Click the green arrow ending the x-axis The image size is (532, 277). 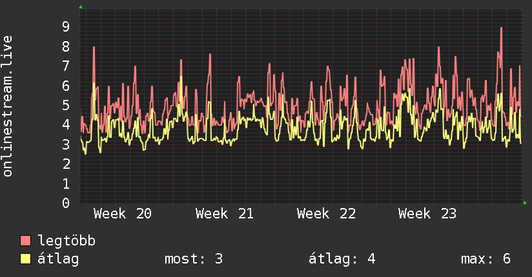click(x=525, y=203)
